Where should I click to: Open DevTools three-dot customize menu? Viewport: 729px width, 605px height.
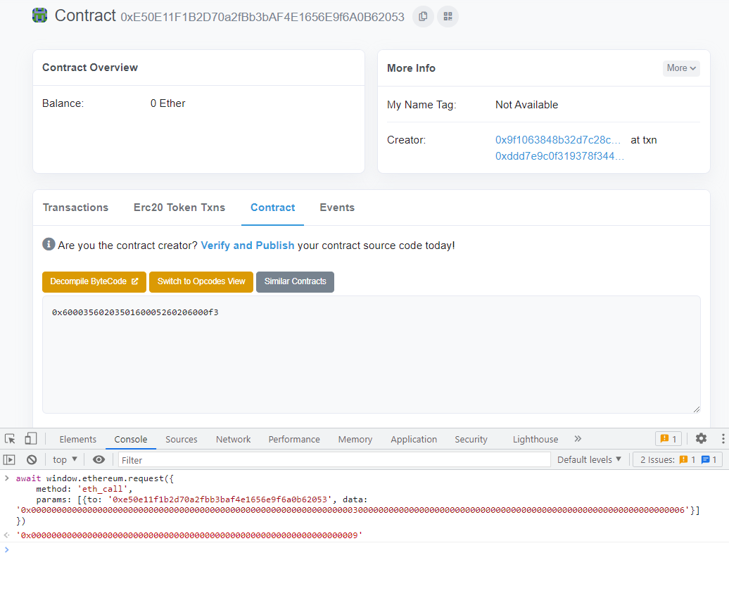pyautogui.click(x=723, y=438)
